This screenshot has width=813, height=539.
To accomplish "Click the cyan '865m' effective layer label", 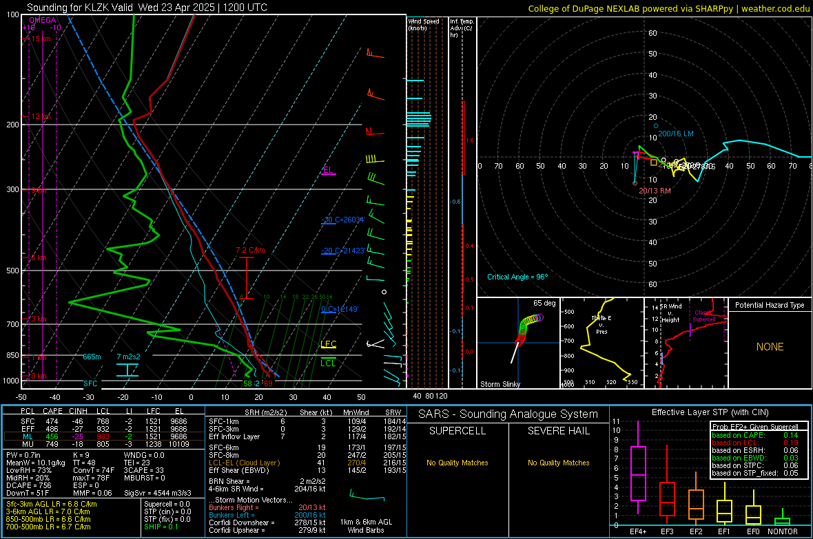I will click(92, 357).
